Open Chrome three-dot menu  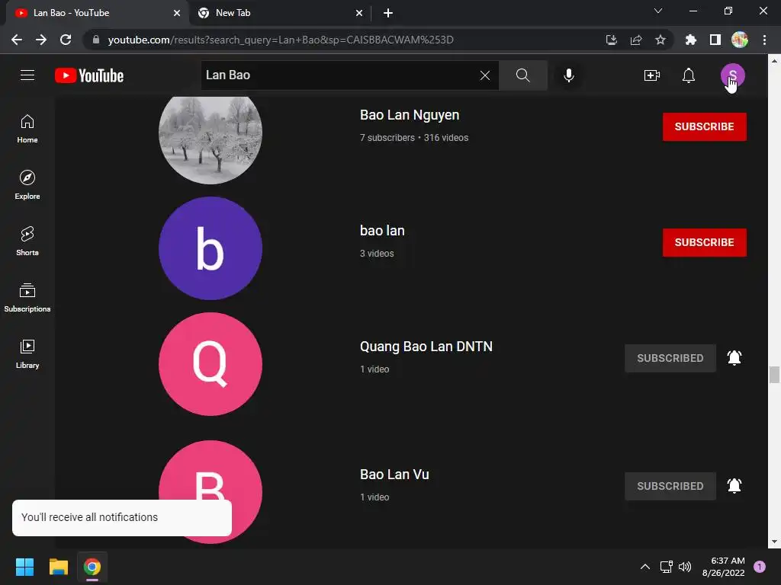[x=764, y=40]
